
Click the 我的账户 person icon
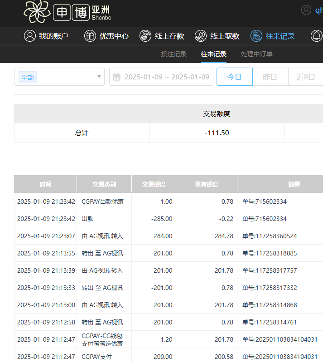[30, 36]
